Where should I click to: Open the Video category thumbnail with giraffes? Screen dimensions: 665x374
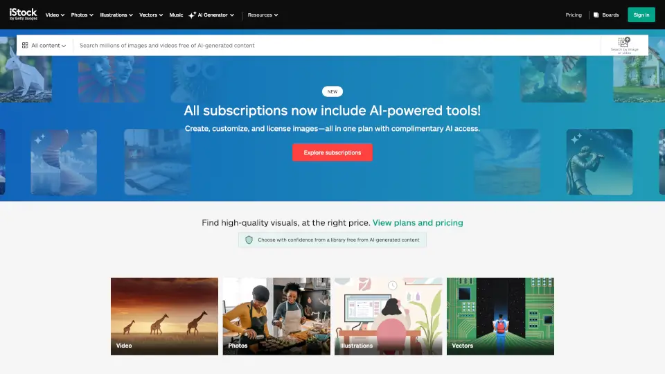point(165,317)
